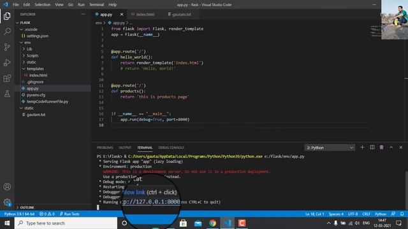Open the Windows action center icon

[x=398, y=223]
